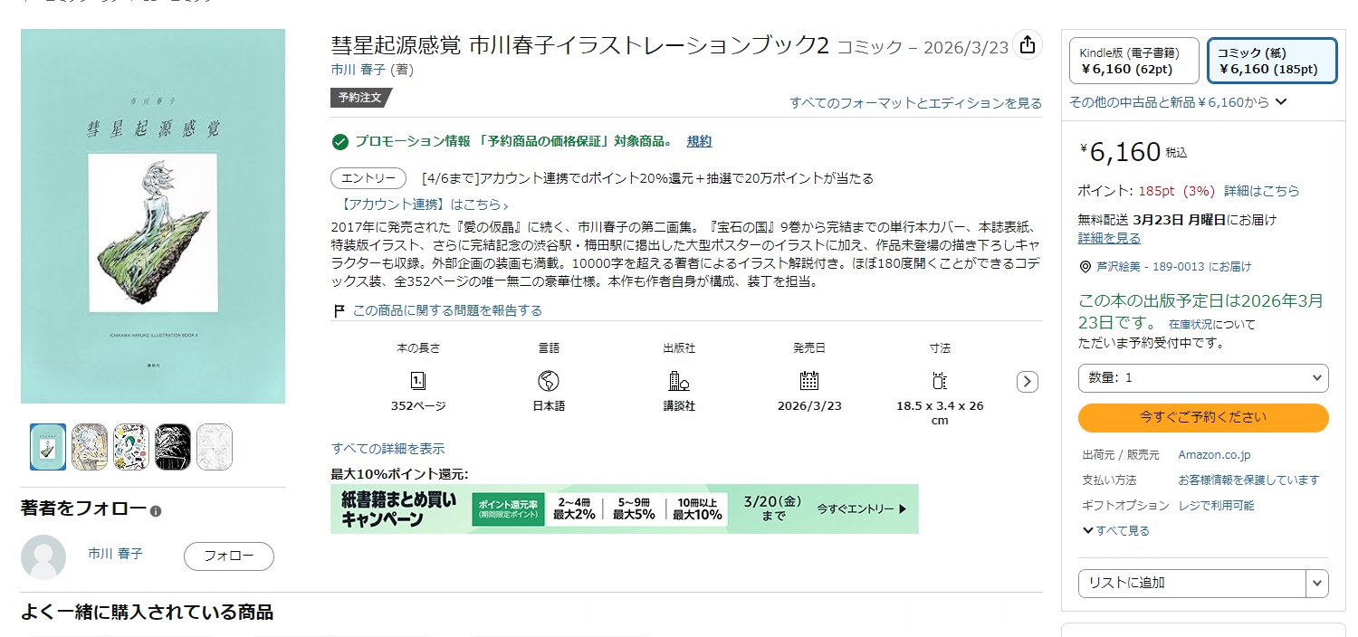Follow the author with フォロー button

tap(228, 556)
